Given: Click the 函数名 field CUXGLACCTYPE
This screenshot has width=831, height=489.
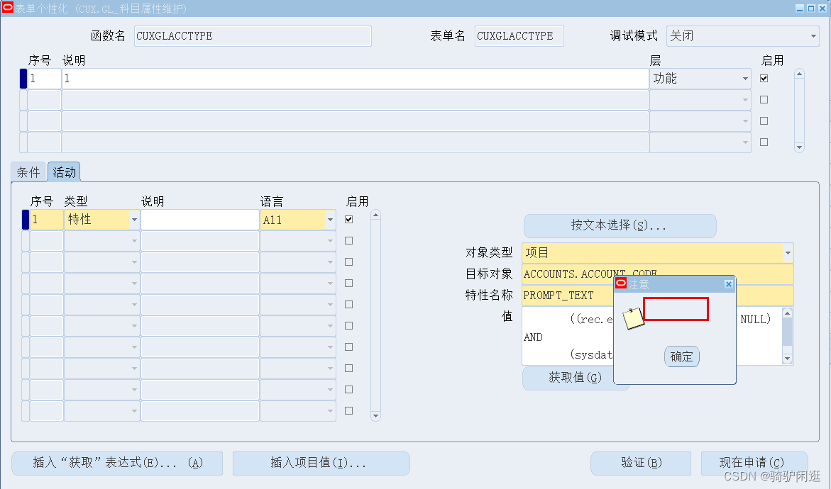Looking at the screenshot, I should [x=253, y=36].
